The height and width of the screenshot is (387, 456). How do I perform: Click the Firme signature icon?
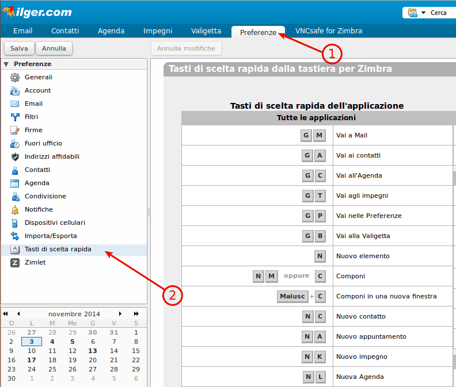tap(15, 130)
